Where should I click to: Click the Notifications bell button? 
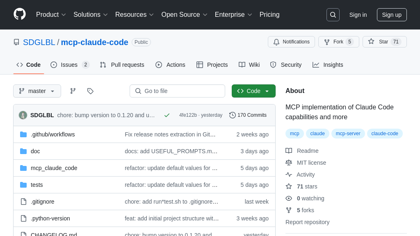[x=291, y=42]
